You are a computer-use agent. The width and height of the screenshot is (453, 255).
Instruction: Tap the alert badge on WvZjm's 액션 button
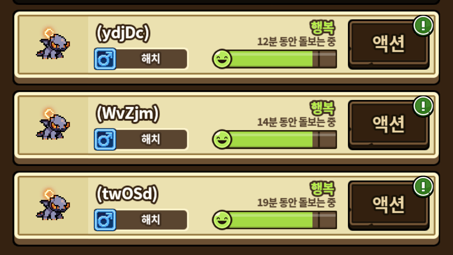pyautogui.click(x=423, y=106)
